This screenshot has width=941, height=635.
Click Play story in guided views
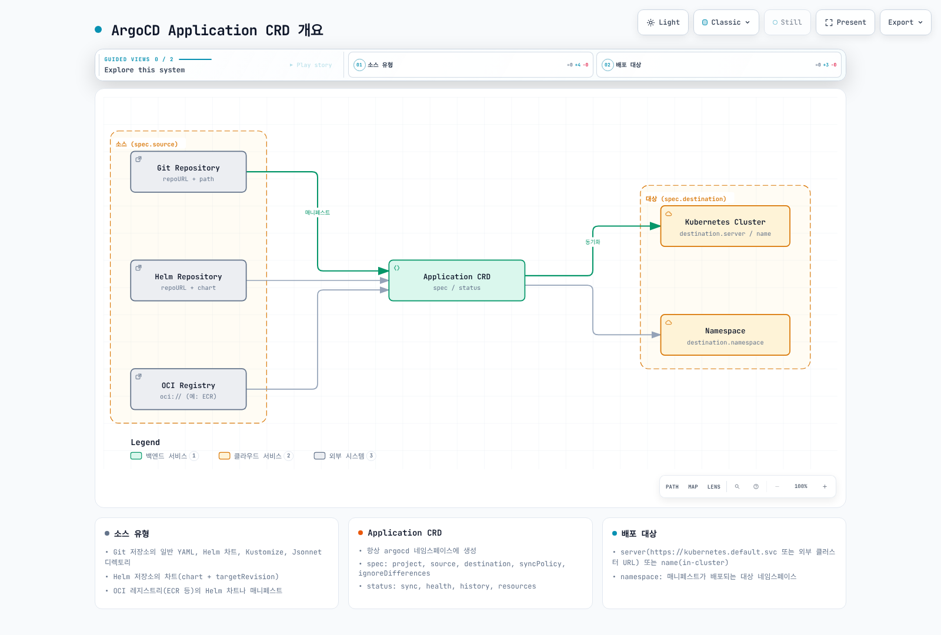311,65
